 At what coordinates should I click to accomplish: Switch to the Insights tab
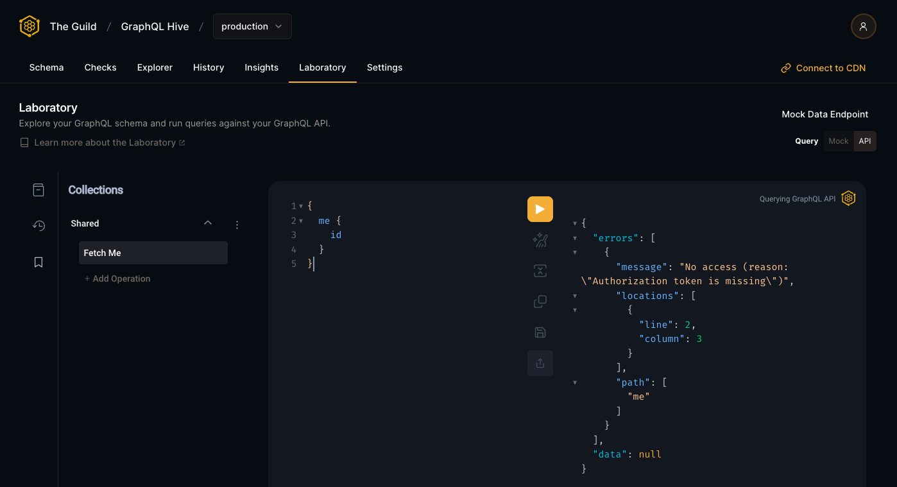261,67
